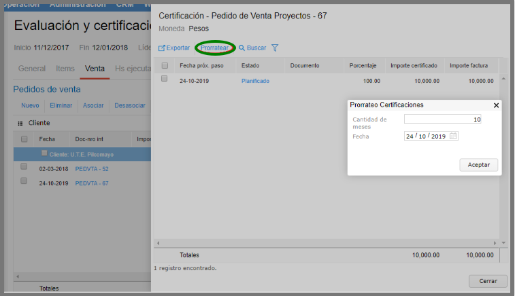
Task: Click Nuevo in Pedidos de venta
Action: click(x=30, y=105)
